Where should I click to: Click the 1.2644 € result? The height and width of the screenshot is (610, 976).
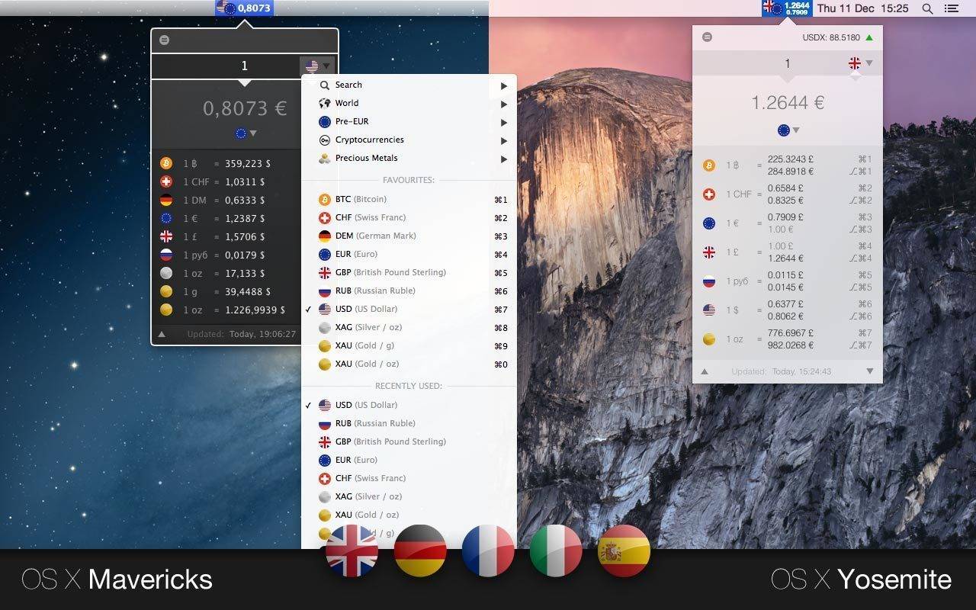(788, 102)
